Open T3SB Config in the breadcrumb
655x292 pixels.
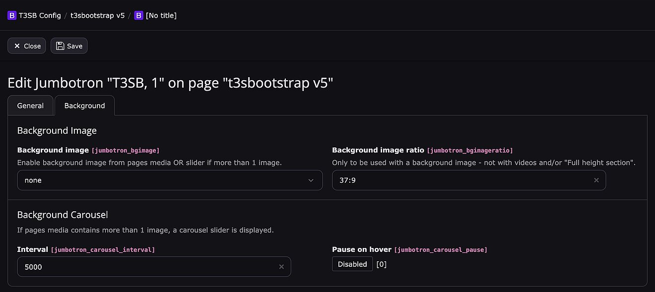pos(40,15)
